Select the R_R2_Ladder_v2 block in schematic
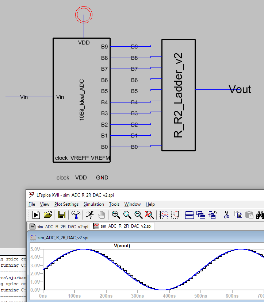Viewport: 264px width, 302px height. (179, 95)
